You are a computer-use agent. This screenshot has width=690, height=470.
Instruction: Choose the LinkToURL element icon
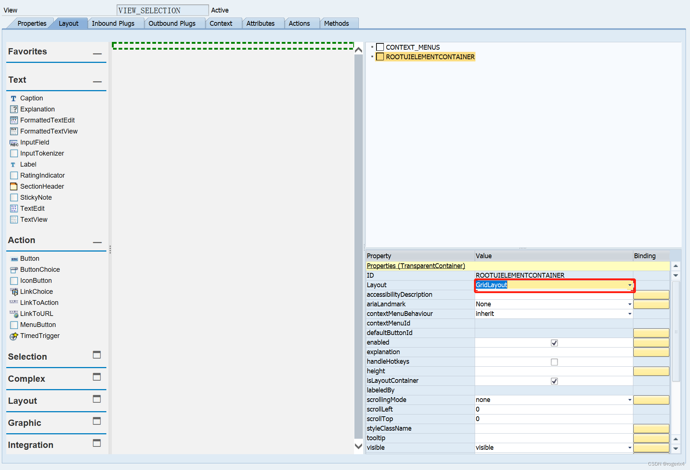14,314
